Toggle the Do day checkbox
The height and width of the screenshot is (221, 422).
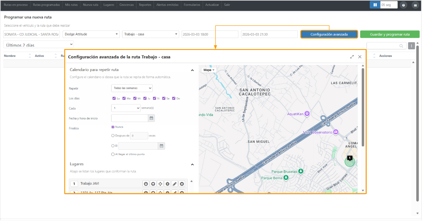click(x=174, y=98)
